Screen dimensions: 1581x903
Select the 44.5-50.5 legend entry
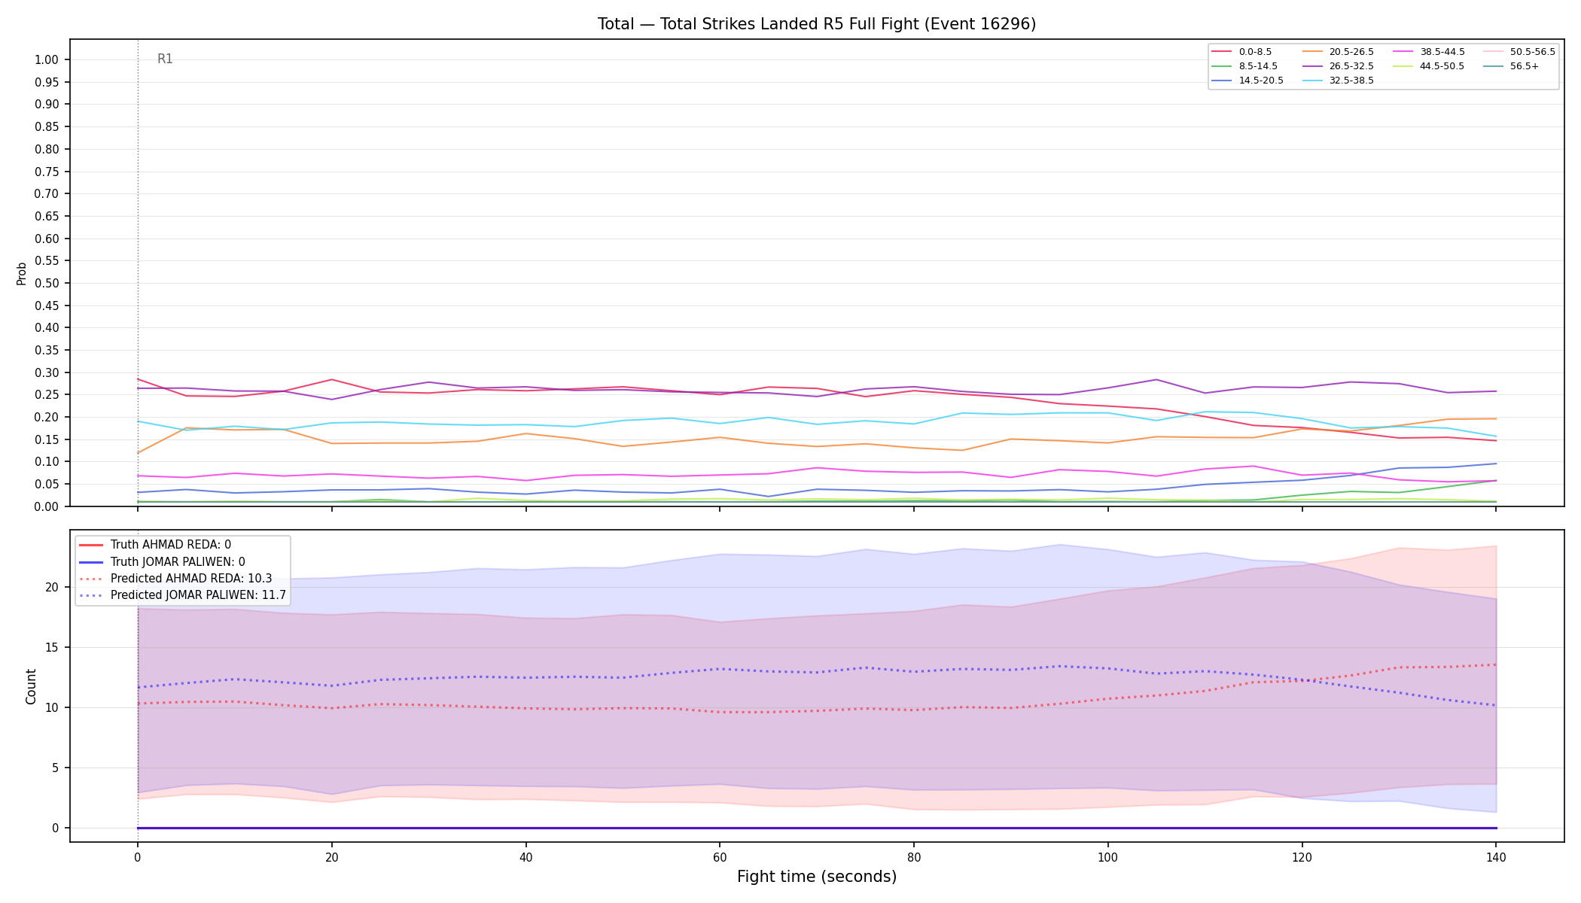[x=1429, y=66]
